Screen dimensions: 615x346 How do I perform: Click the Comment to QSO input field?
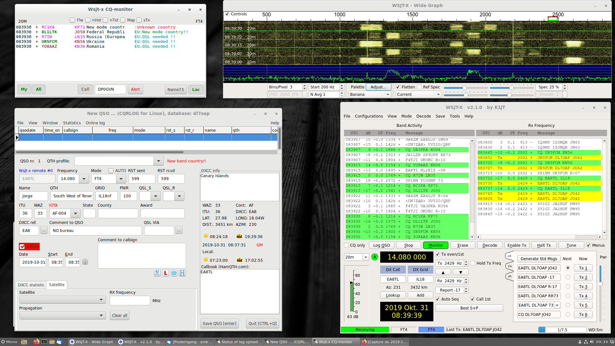(95, 230)
